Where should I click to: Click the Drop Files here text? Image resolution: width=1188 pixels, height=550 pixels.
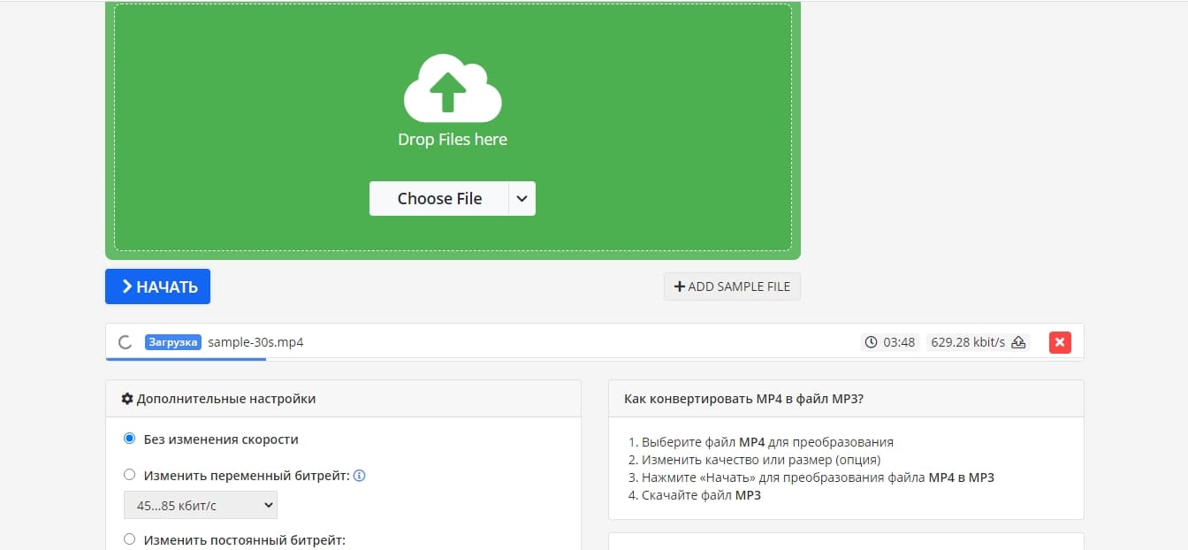(x=452, y=139)
